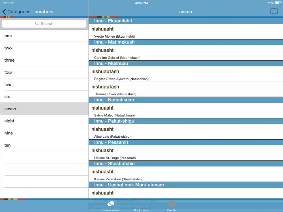Select 'four' in numbers list

pos(44,72)
